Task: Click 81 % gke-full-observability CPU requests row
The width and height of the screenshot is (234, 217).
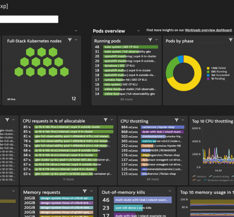Action: [x=69, y=136]
